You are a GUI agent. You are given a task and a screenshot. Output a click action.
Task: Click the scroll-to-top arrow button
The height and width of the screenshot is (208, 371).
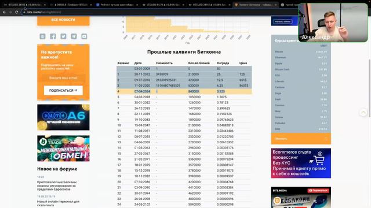pos(363,113)
